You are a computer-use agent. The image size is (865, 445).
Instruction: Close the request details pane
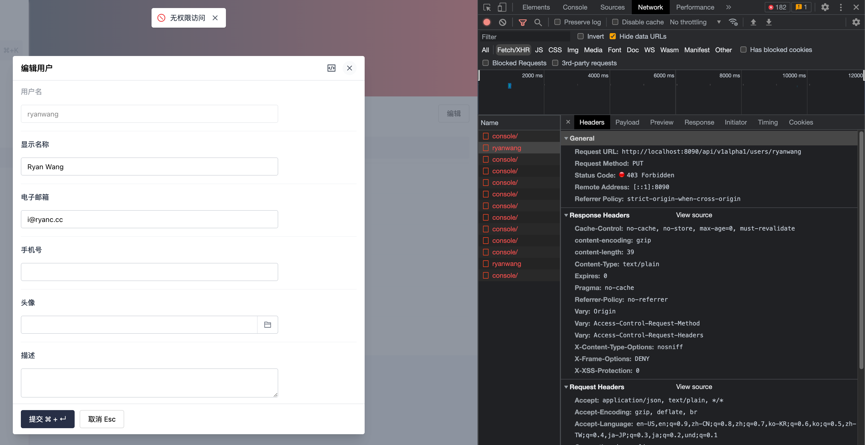(568, 122)
